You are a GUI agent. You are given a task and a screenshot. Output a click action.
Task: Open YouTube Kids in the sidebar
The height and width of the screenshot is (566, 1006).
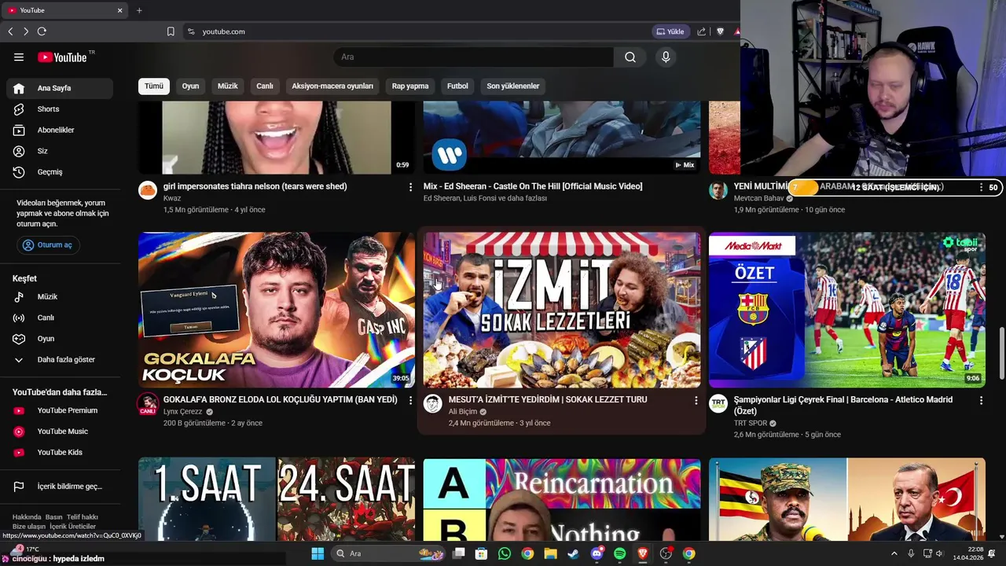point(60,452)
